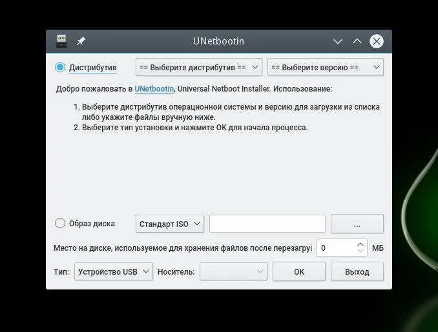Close the UNetbootin window
Screen dimensions: 438x332
376,41
